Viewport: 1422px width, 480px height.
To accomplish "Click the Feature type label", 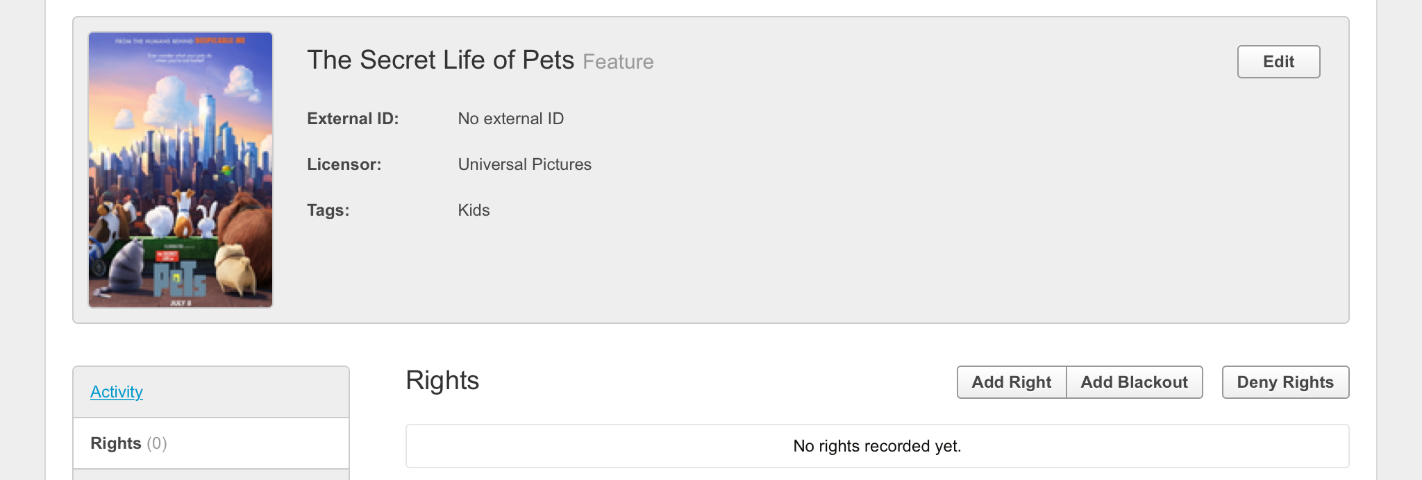I will point(618,62).
